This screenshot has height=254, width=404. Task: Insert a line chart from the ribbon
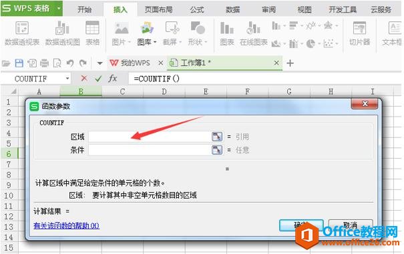tap(311, 25)
